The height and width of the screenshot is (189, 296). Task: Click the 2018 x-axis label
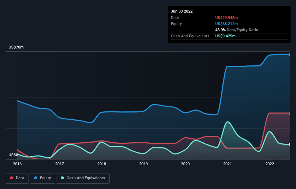(102, 164)
